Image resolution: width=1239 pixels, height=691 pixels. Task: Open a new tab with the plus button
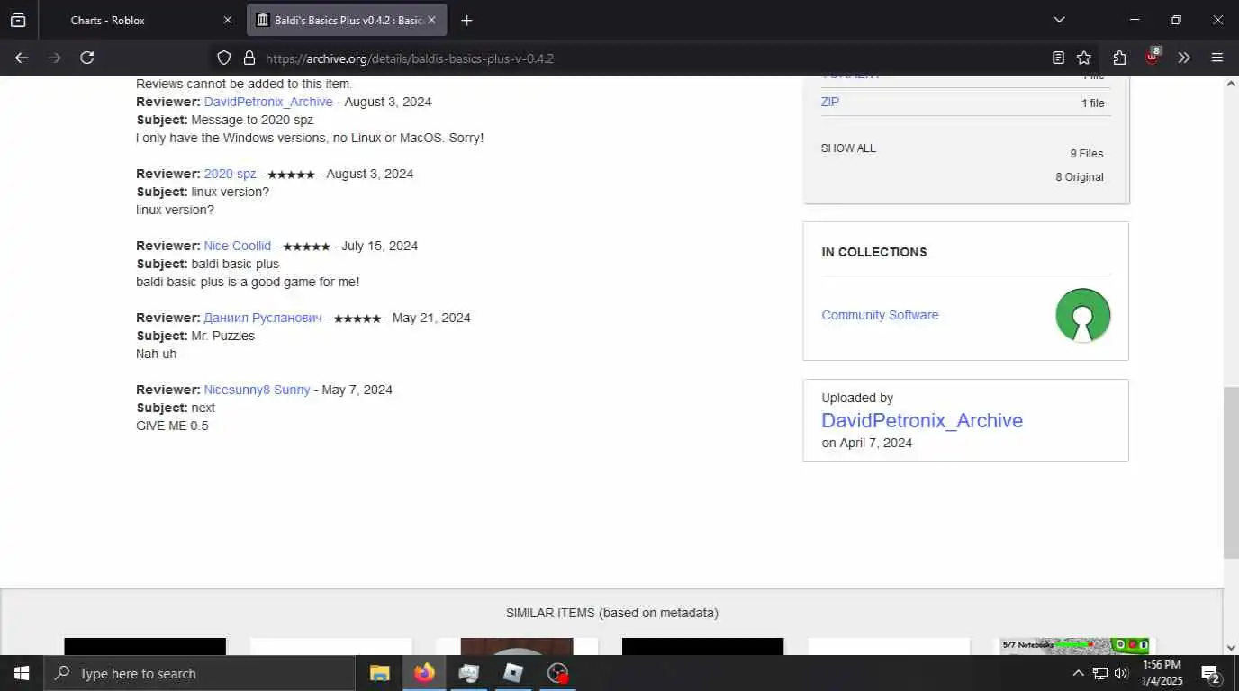pyautogui.click(x=466, y=20)
